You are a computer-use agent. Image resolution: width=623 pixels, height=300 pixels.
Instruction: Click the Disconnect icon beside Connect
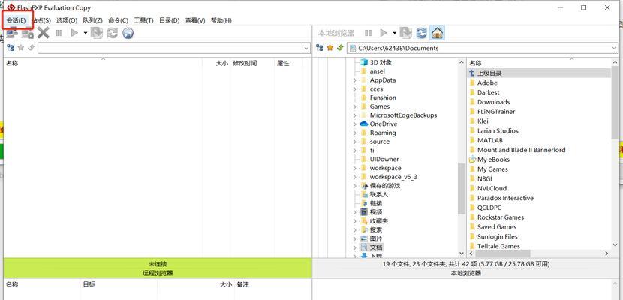pyautogui.click(x=28, y=33)
